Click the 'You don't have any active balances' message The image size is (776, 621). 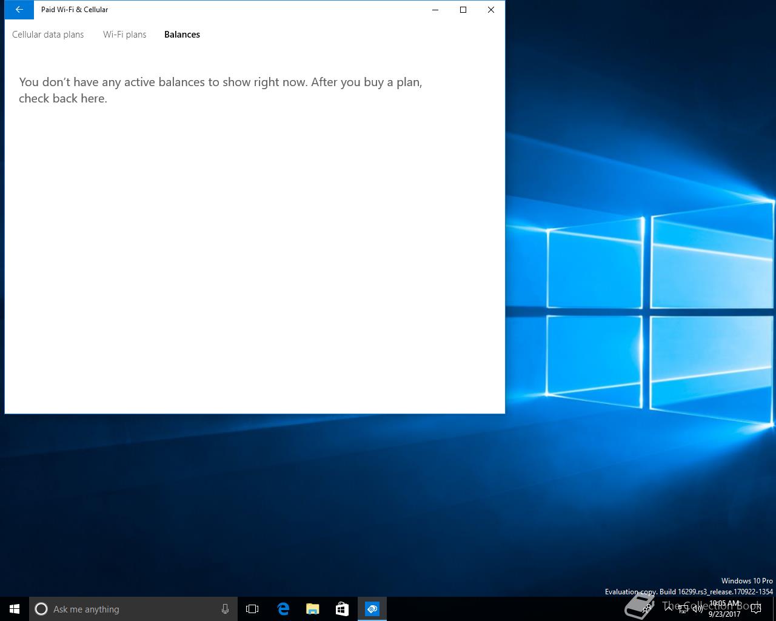pyautogui.click(x=221, y=90)
